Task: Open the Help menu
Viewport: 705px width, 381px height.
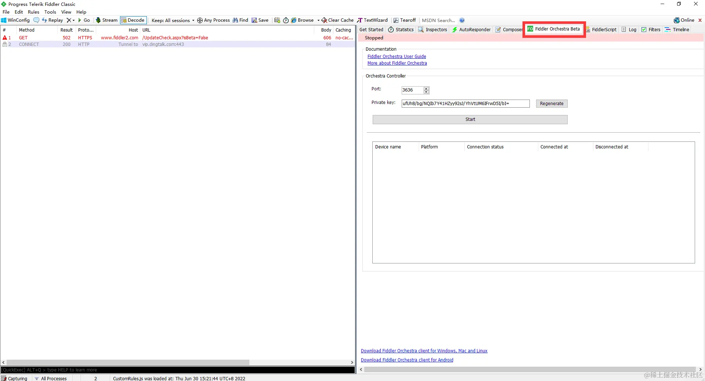Action: 81,12
